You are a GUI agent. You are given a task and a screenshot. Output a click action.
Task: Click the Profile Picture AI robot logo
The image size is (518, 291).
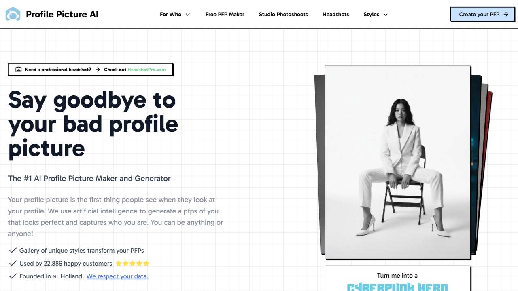click(x=13, y=14)
